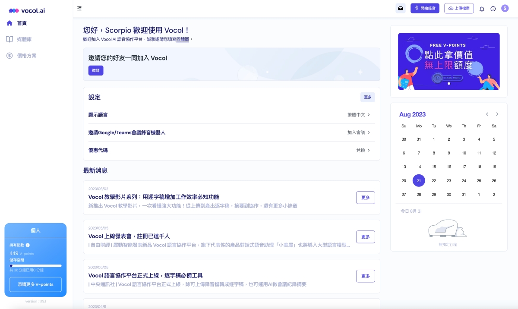Click news title Vocol 語言協作平台正式上線
This screenshot has height=309, width=518.
click(145, 276)
